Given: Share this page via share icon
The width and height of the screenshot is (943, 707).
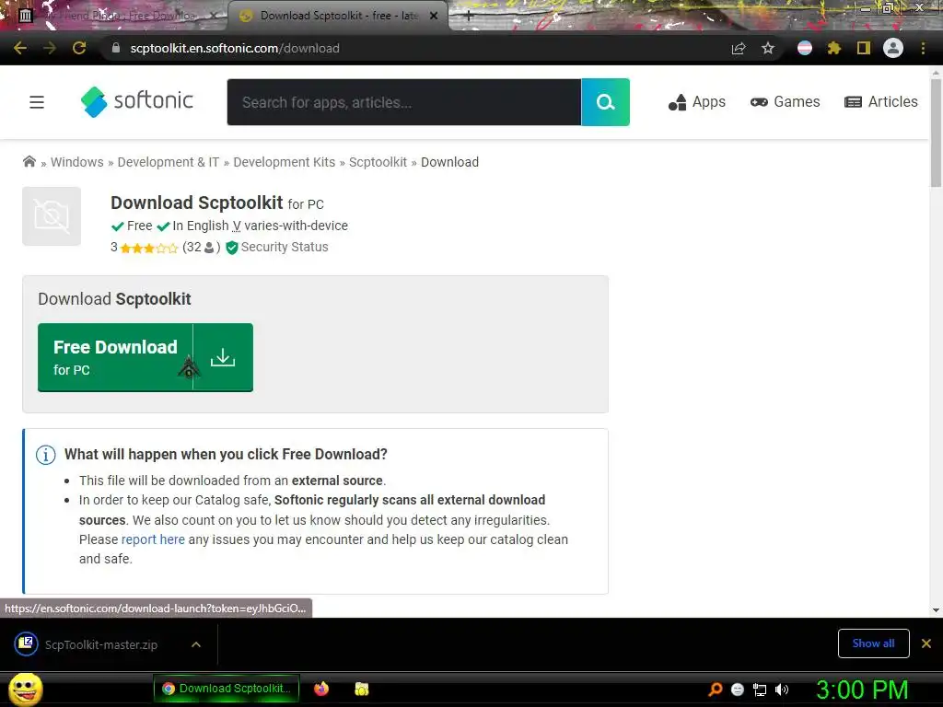Looking at the screenshot, I should (739, 48).
